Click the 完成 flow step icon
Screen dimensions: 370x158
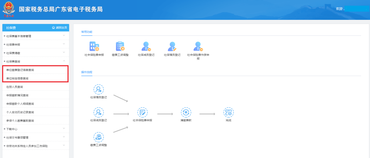[x=229, y=113]
